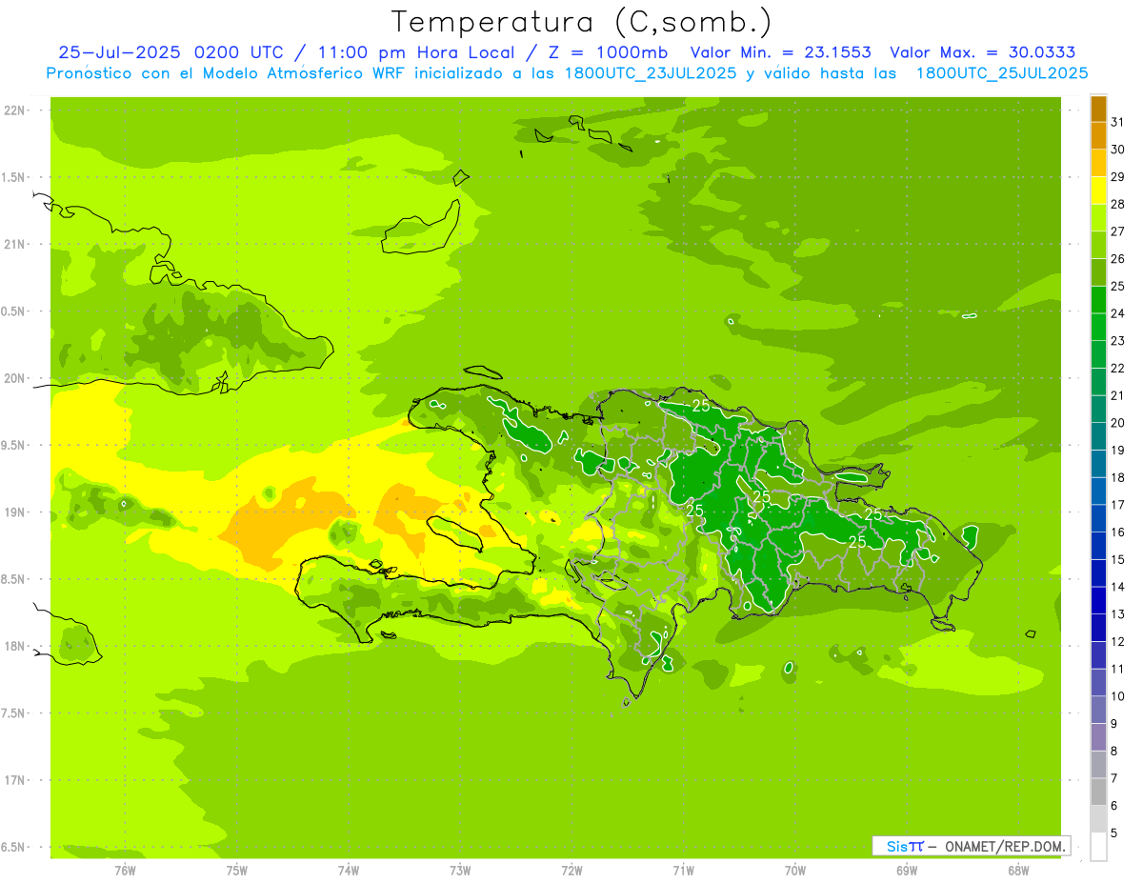Click the 10 value on the color legend
Viewport: 1143px width, 883px height.
coord(1117,696)
